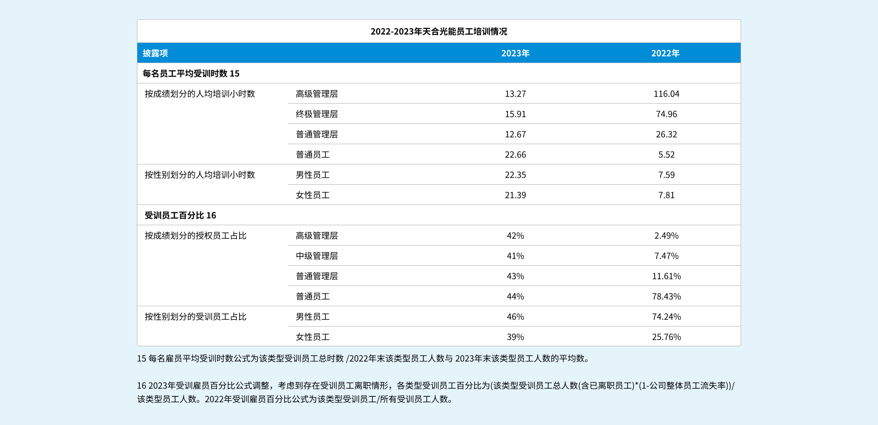This screenshot has width=878, height=425.
Task: Click the 按成绩划分的人均培训小时数 row label
Action: [x=200, y=94]
